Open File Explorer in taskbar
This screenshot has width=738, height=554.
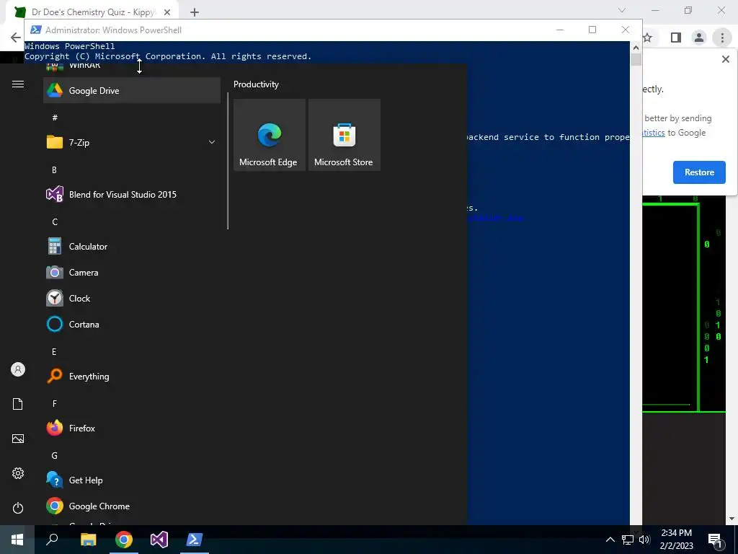point(88,540)
